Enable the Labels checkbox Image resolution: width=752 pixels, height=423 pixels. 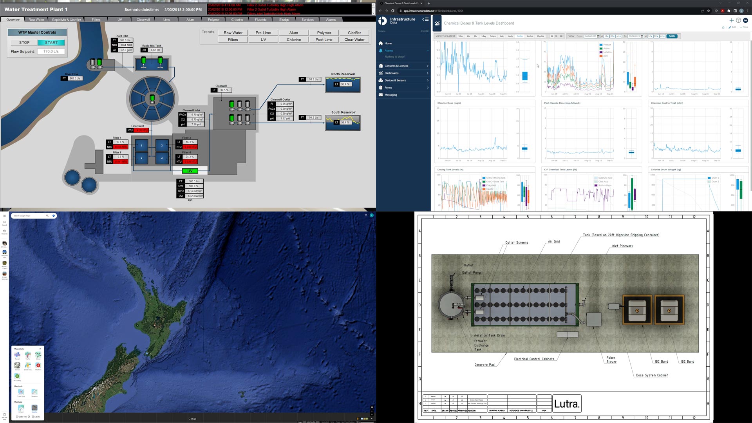[33, 417]
